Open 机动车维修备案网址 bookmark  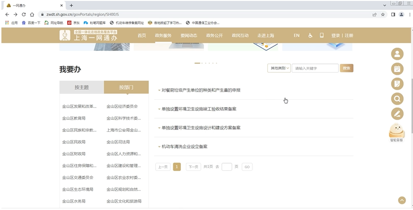click(x=127, y=23)
